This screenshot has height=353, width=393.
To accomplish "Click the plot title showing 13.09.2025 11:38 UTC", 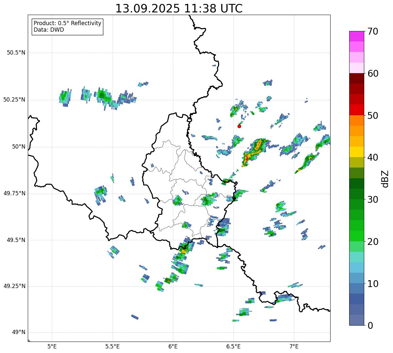I will point(179,8).
